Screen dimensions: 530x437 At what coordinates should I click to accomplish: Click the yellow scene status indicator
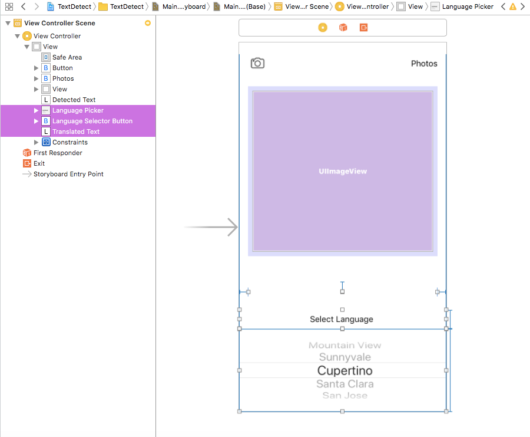click(148, 23)
